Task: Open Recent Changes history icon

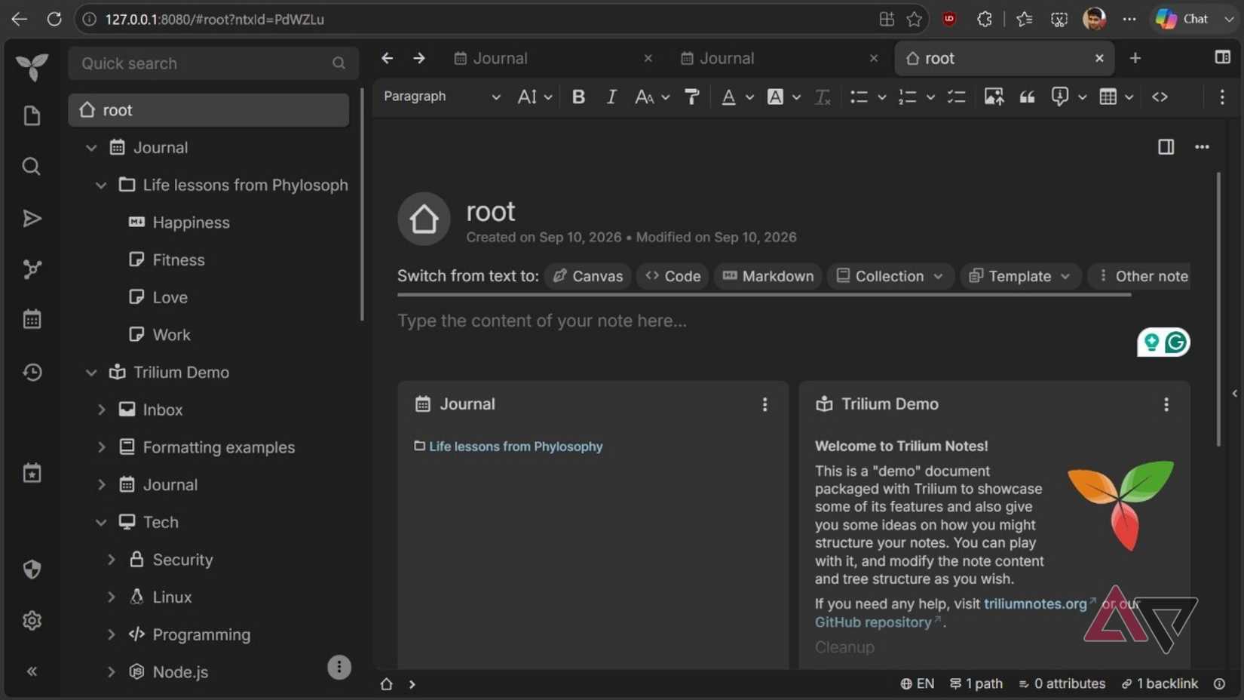Action: (x=32, y=372)
